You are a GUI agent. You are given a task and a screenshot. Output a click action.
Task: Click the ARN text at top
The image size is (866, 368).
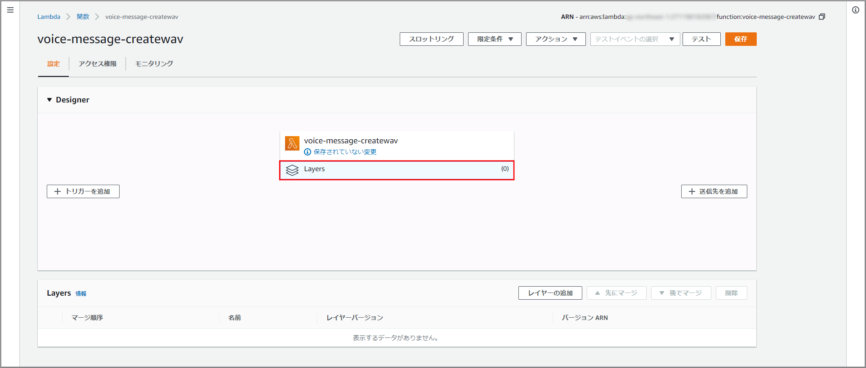point(688,17)
